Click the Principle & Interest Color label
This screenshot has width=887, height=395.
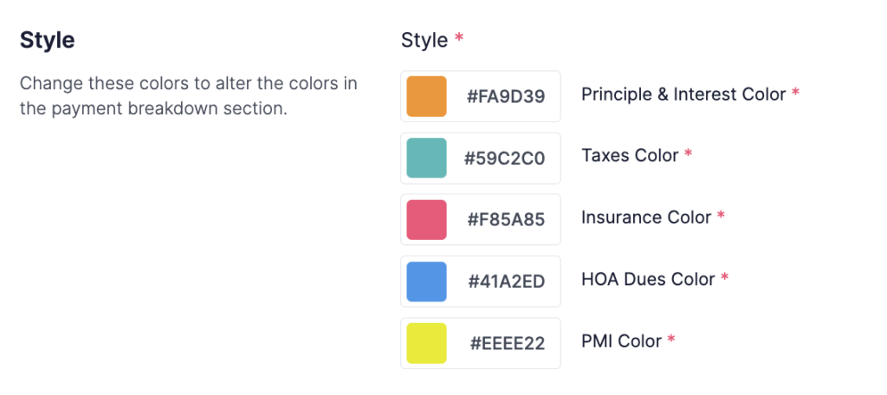683,94
